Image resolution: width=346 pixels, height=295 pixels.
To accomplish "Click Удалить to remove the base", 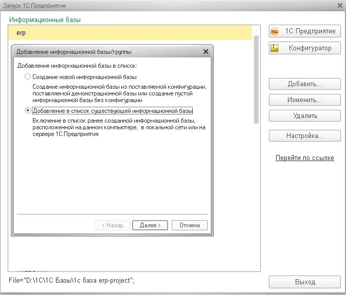I will [x=305, y=116].
